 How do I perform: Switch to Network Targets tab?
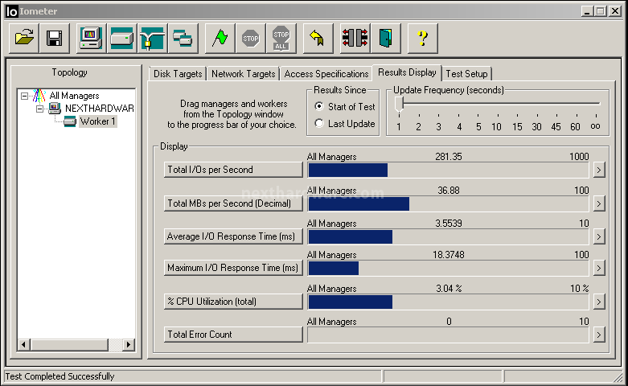243,74
